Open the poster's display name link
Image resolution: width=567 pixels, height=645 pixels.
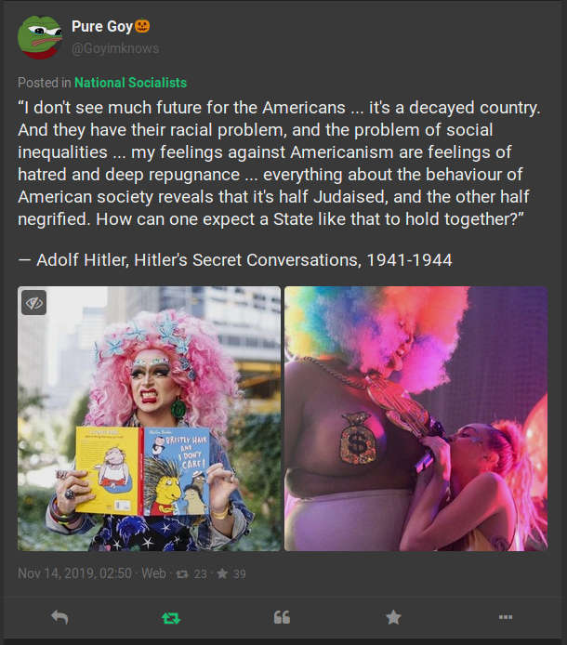pyautogui.click(x=102, y=26)
